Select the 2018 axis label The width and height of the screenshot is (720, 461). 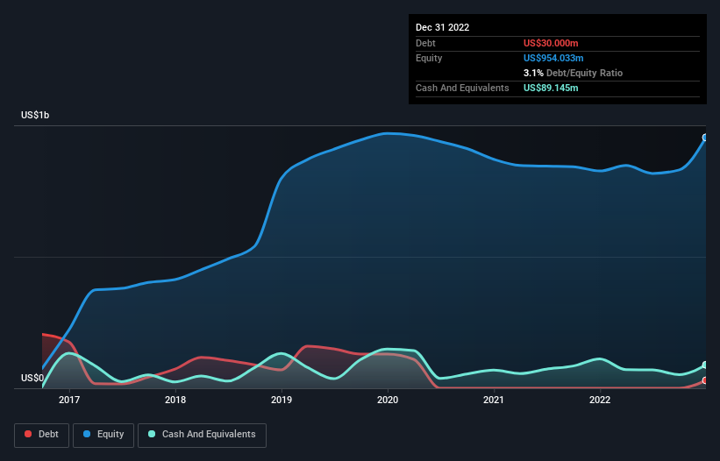pos(175,400)
